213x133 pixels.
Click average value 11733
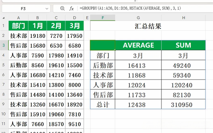(x=138, y=95)
